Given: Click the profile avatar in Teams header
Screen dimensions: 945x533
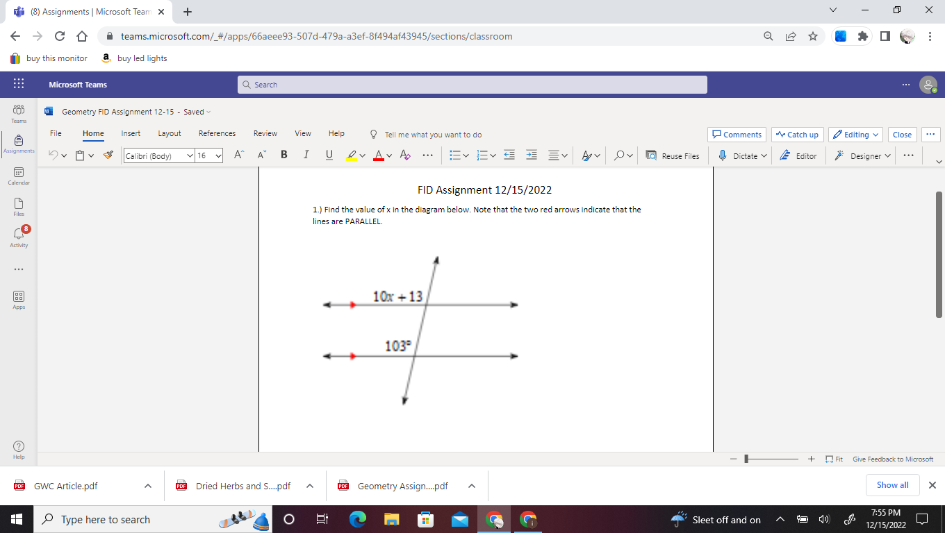Looking at the screenshot, I should tap(928, 85).
